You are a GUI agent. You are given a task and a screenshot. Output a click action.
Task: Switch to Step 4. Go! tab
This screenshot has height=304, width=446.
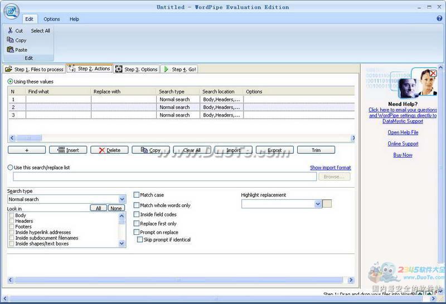click(x=179, y=69)
